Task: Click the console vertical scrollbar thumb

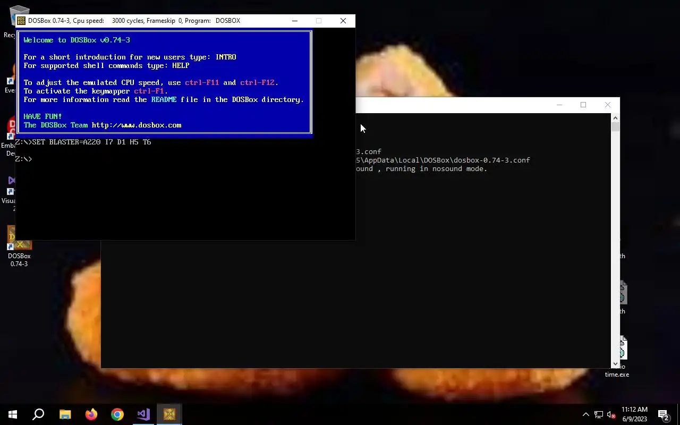Action: click(616, 127)
